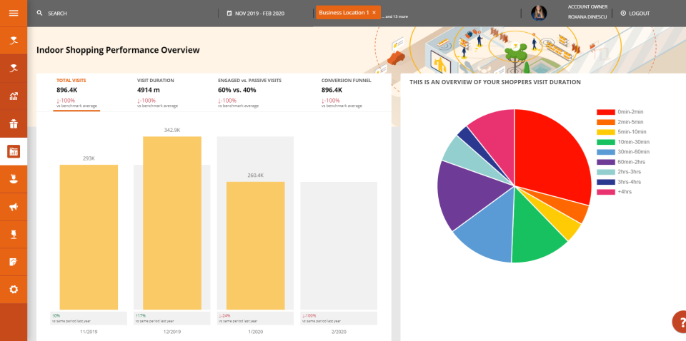
Task: Remove Business Location 1 filter tag
Action: point(374,13)
